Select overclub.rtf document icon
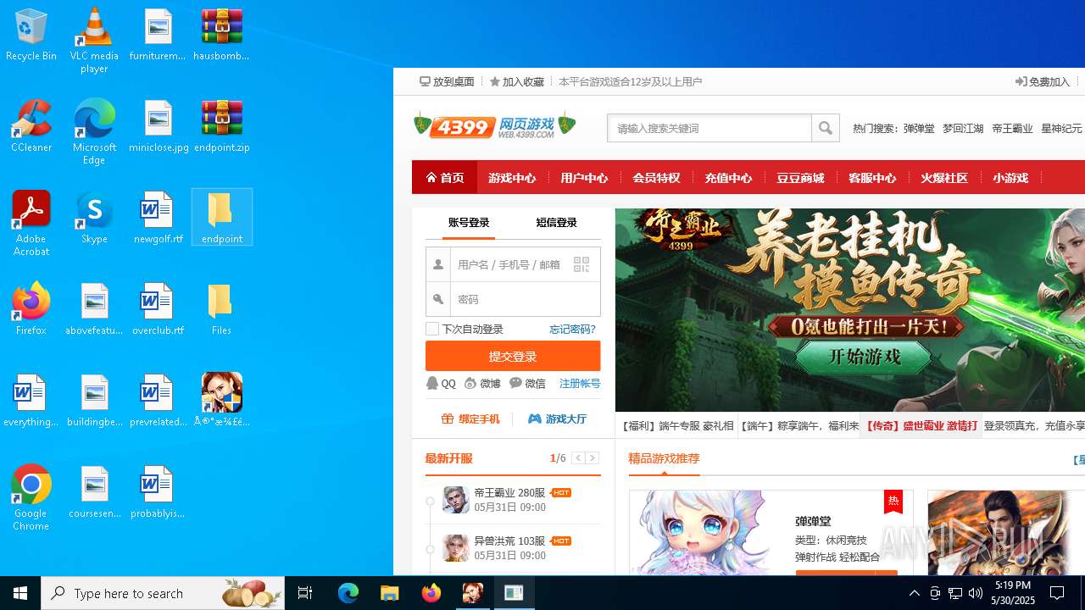 [x=159, y=309]
